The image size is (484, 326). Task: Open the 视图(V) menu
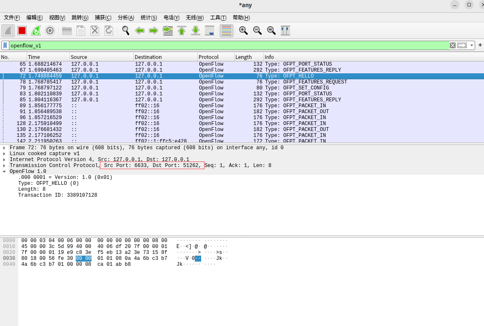pyautogui.click(x=57, y=18)
